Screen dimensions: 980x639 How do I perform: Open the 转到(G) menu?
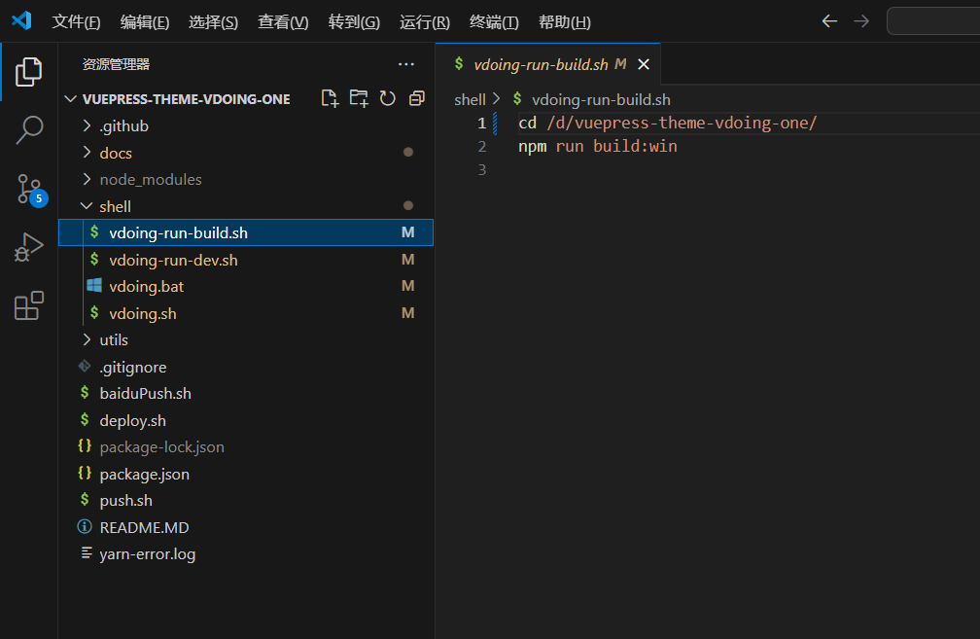(354, 21)
